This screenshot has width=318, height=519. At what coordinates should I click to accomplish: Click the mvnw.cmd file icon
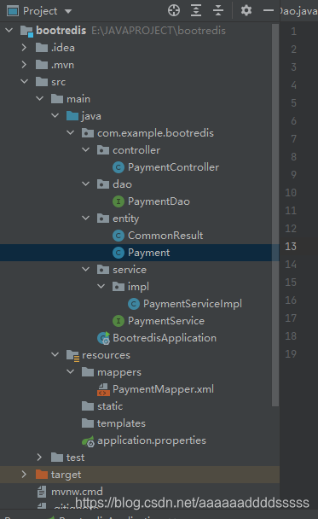[x=42, y=492]
